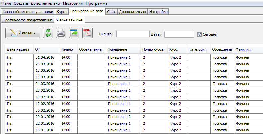Select the date cell 19.02.2016
263x134 pixels.
point(46,97)
